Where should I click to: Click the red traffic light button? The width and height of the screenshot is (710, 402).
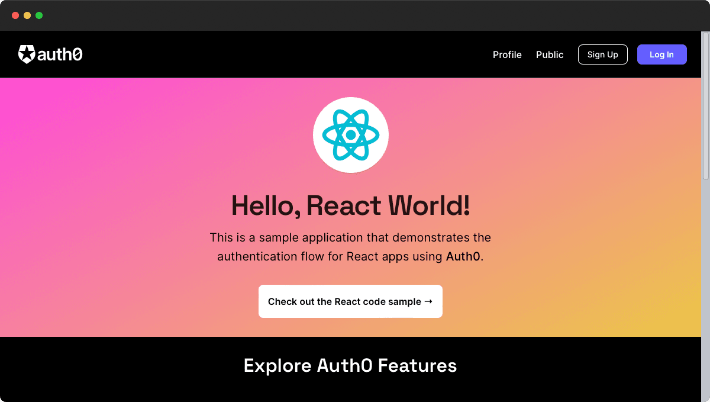[x=15, y=15]
